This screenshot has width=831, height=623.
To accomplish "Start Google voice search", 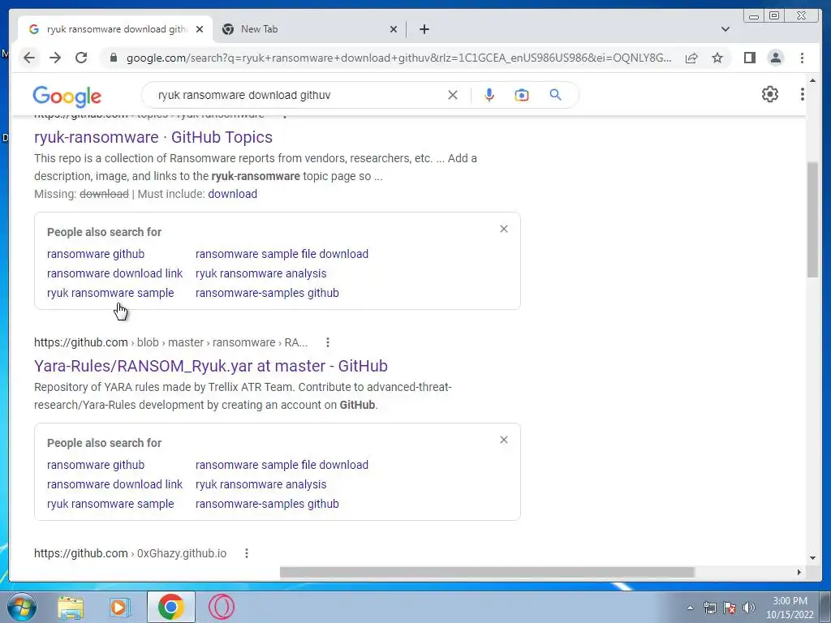I will tap(489, 95).
